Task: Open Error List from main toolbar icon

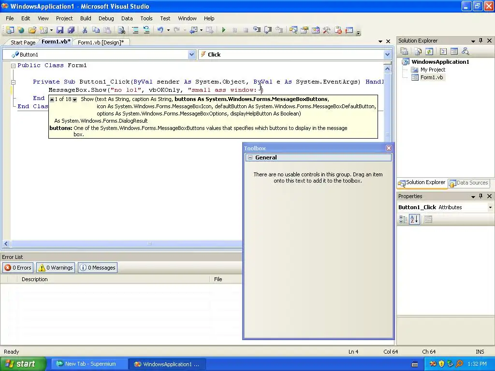Action: [338, 30]
